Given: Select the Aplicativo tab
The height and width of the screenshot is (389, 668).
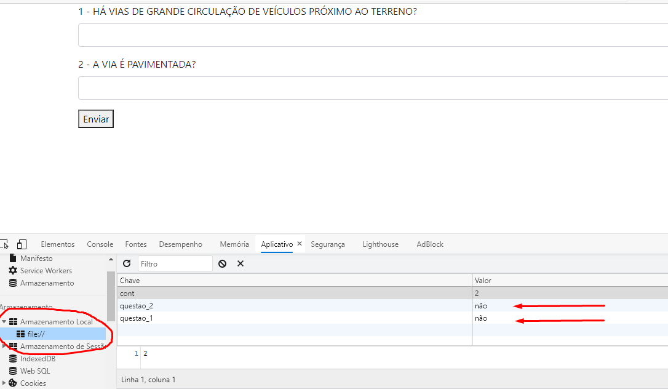Looking at the screenshot, I should (277, 244).
